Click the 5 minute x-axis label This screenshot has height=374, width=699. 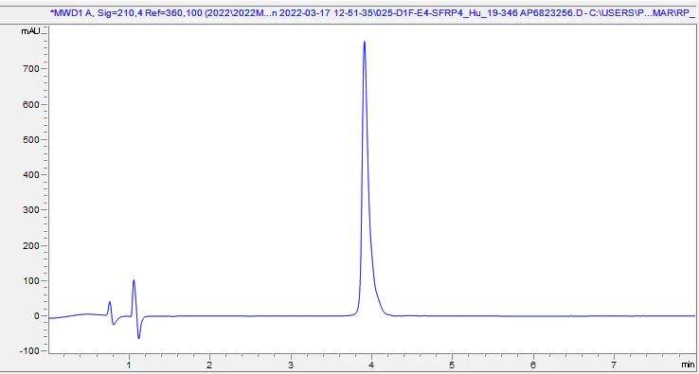pos(452,365)
